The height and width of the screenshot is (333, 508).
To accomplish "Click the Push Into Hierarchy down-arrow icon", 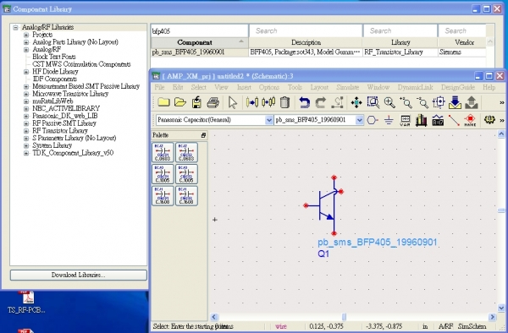I will (455, 103).
